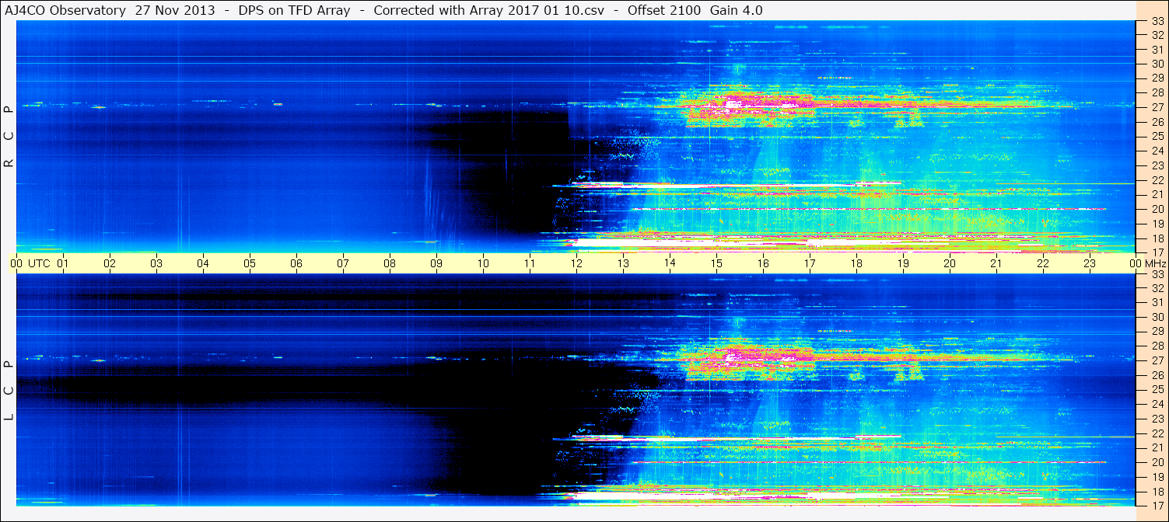Screen dimensions: 1169x522
Task: Click the 31 MHz tick in RCP panel scale
Action: 1157,50
